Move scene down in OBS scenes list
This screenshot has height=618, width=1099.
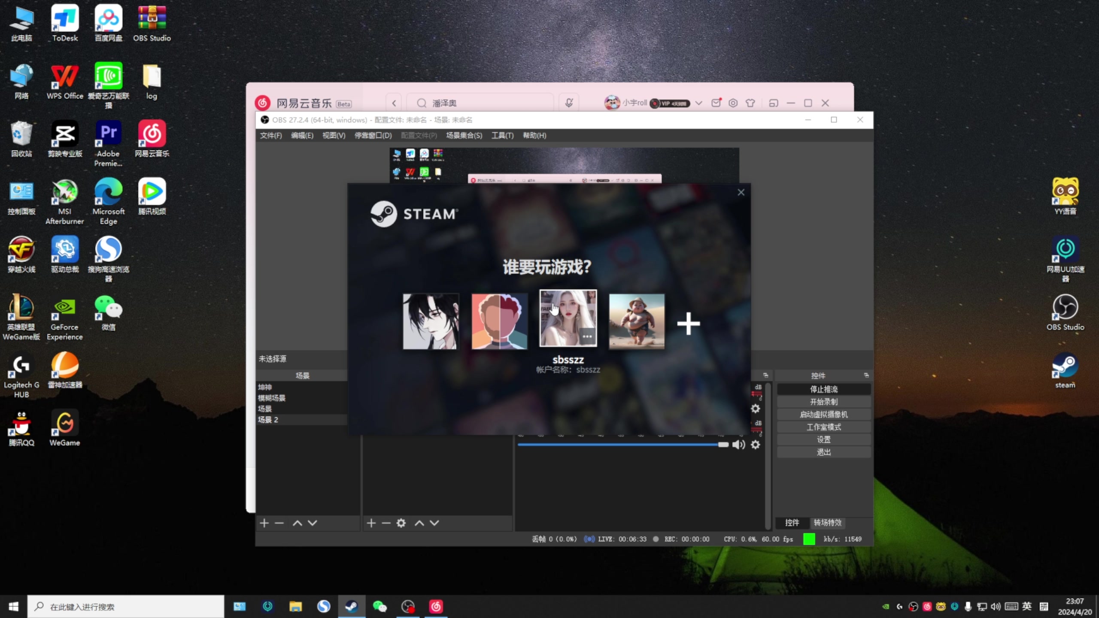[x=313, y=523]
